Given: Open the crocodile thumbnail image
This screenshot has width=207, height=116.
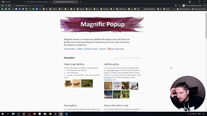Looking at the screenshot, I should pos(77,83).
